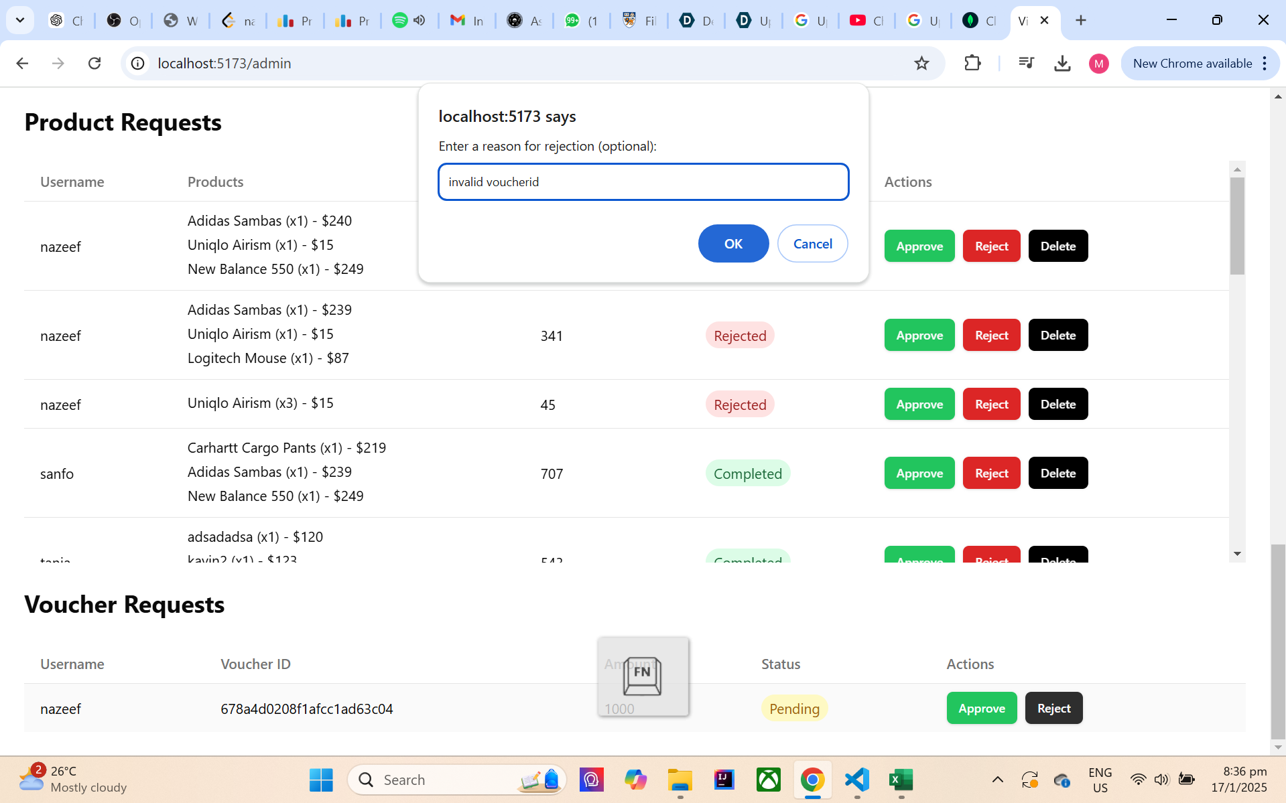Viewport: 1286px width, 803px height.
Task: Click the product requests table scrollbar thumb
Action: (1237, 226)
